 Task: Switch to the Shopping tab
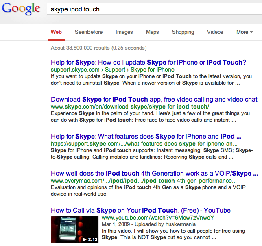183,32
